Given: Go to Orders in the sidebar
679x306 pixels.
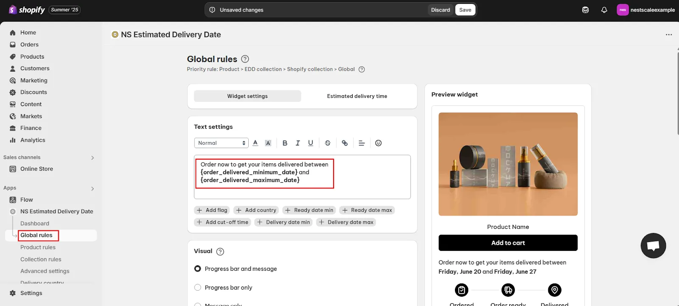Looking at the screenshot, I should (29, 45).
